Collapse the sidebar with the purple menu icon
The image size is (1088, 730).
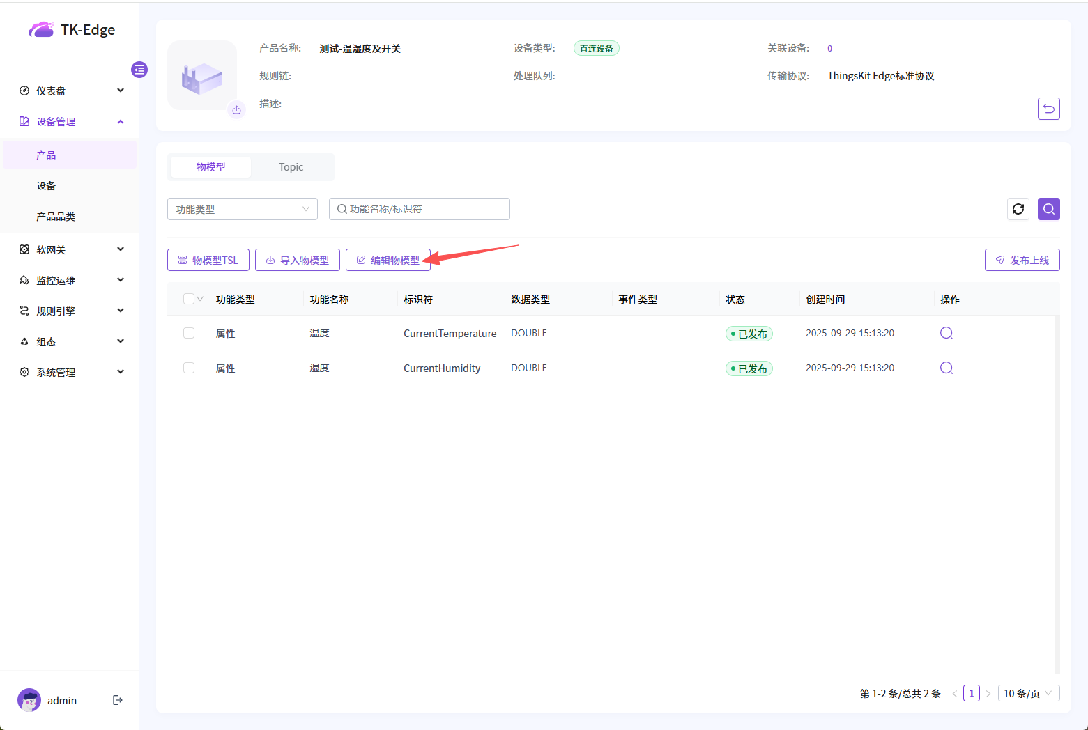tap(139, 70)
